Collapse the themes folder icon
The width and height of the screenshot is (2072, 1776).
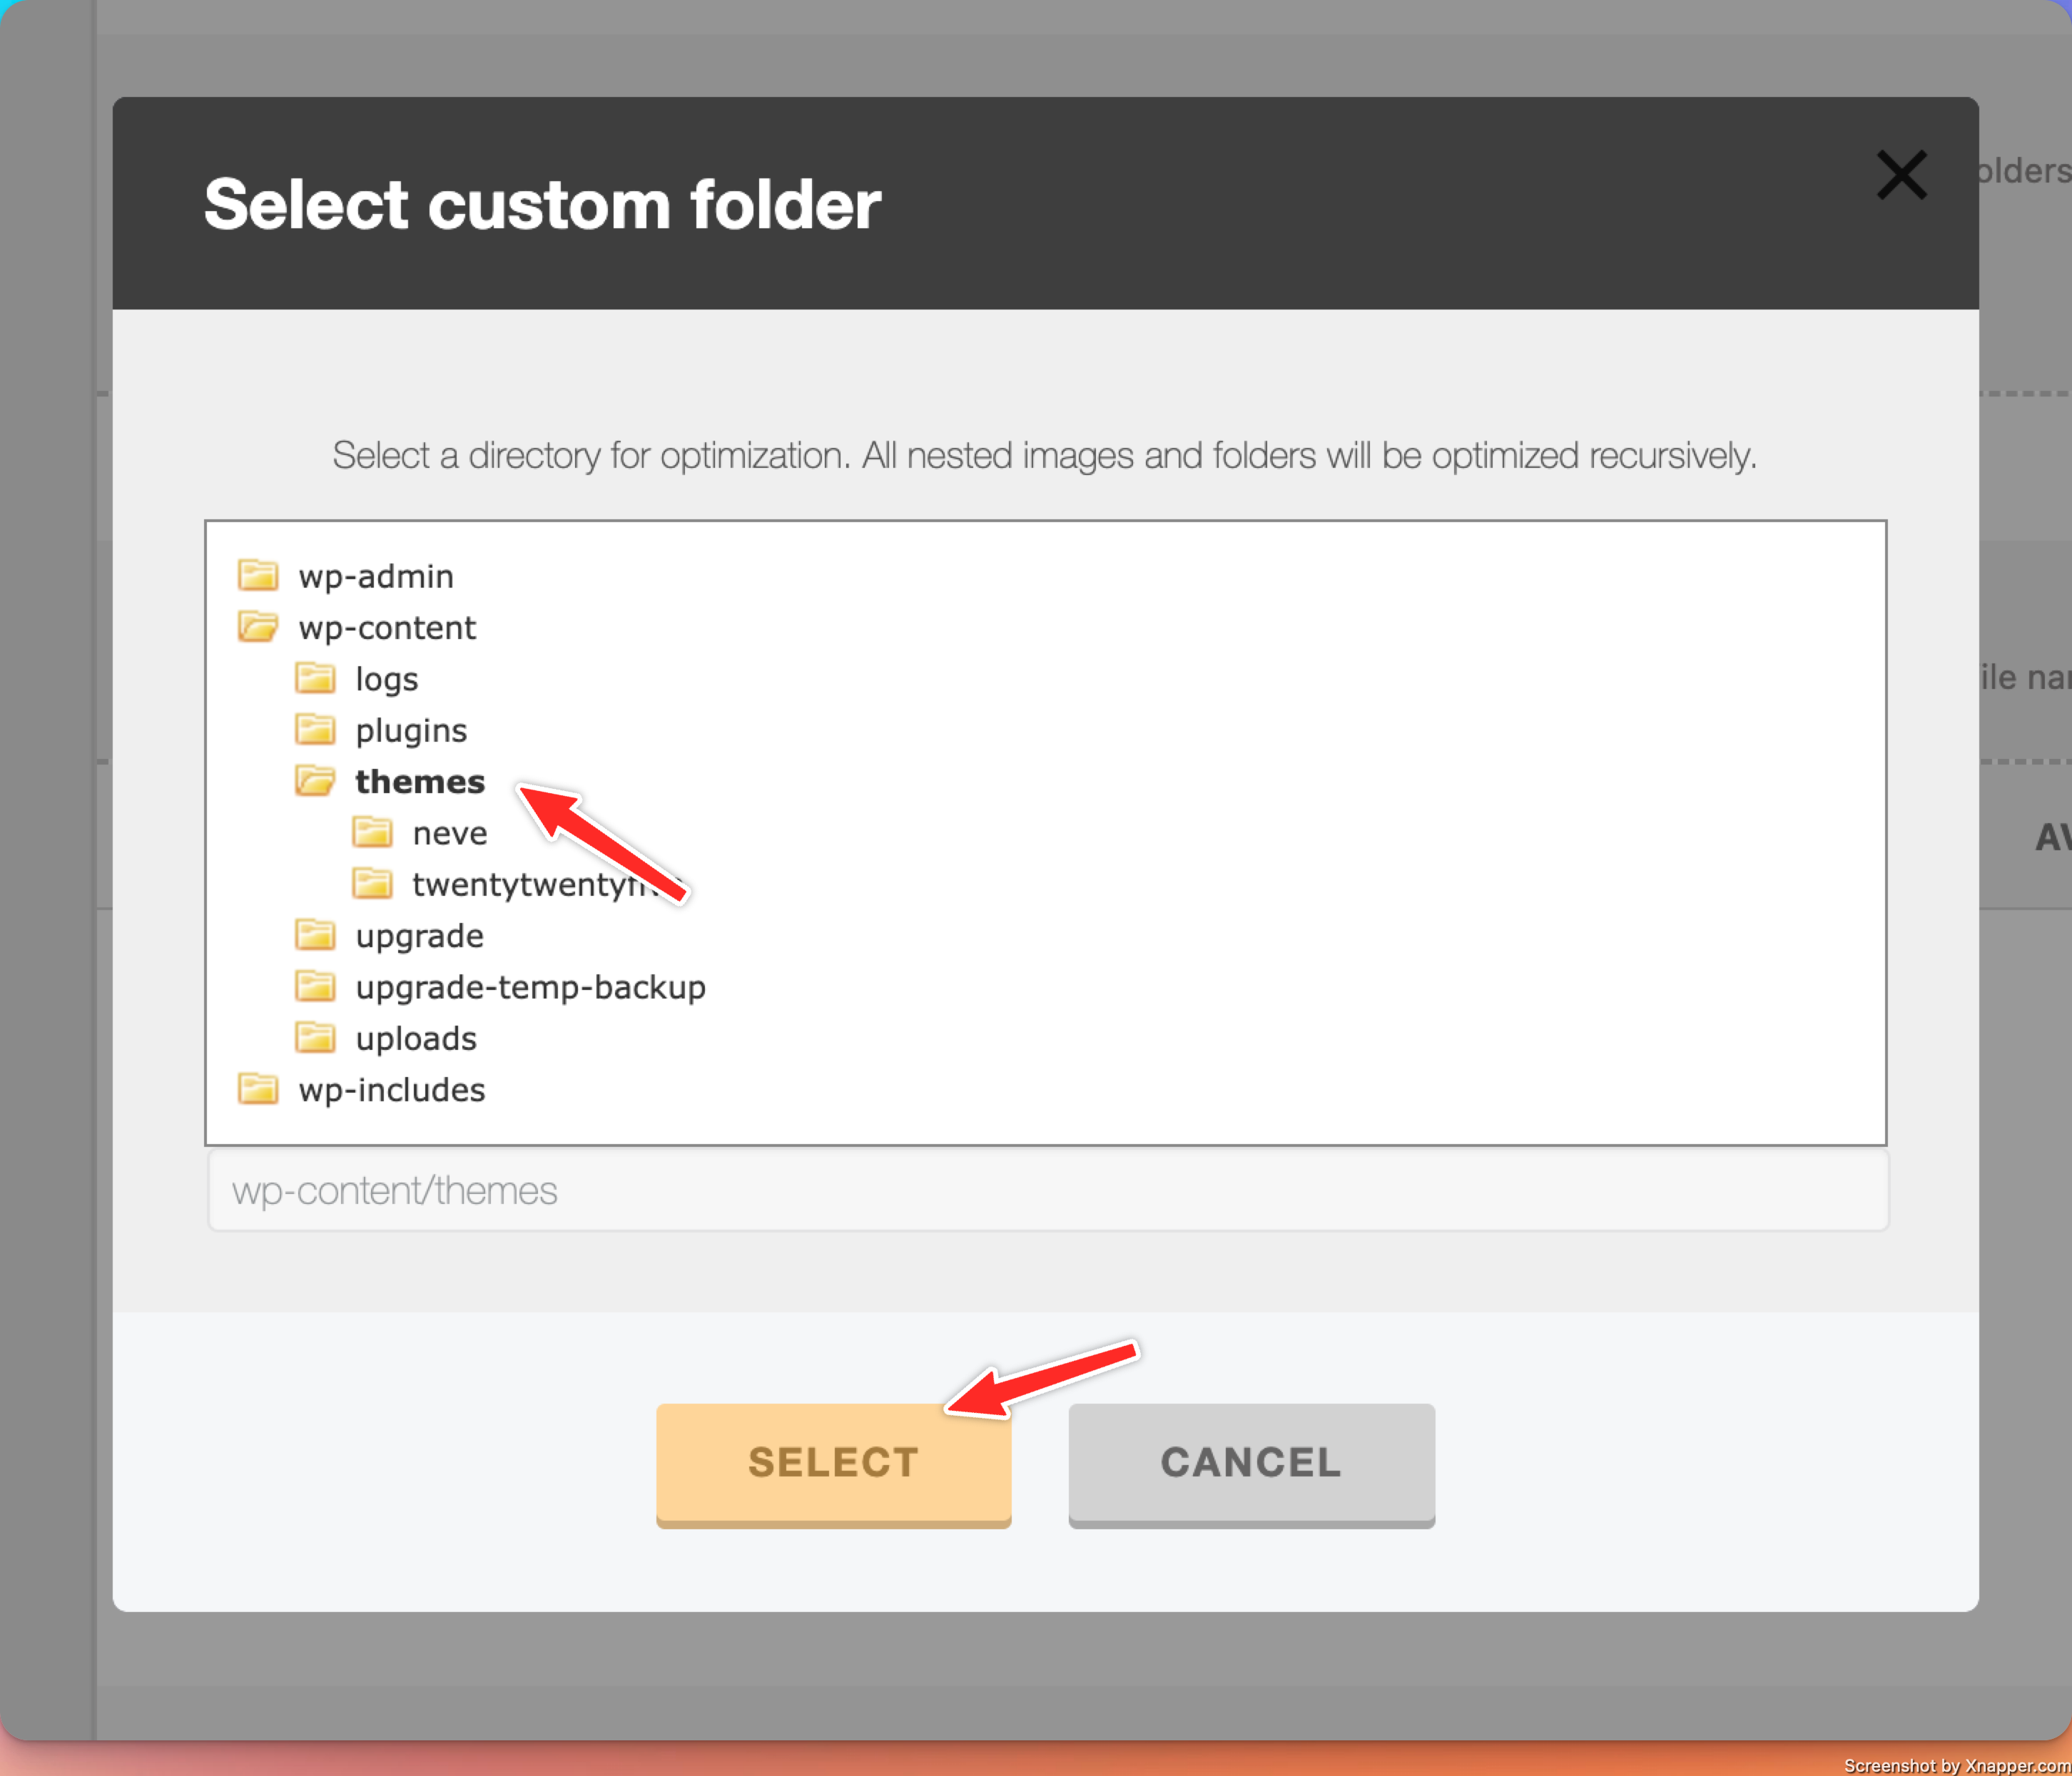click(x=315, y=782)
